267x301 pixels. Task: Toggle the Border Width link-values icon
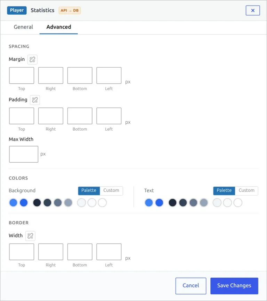point(30,236)
